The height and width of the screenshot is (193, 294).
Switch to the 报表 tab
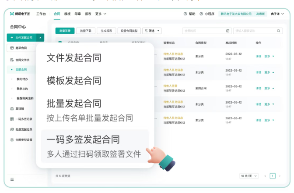[x=88, y=14]
